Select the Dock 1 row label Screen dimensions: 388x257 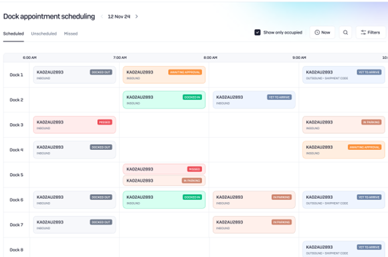click(16, 75)
